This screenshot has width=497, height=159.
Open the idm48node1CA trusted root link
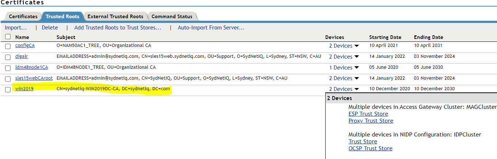(31, 67)
